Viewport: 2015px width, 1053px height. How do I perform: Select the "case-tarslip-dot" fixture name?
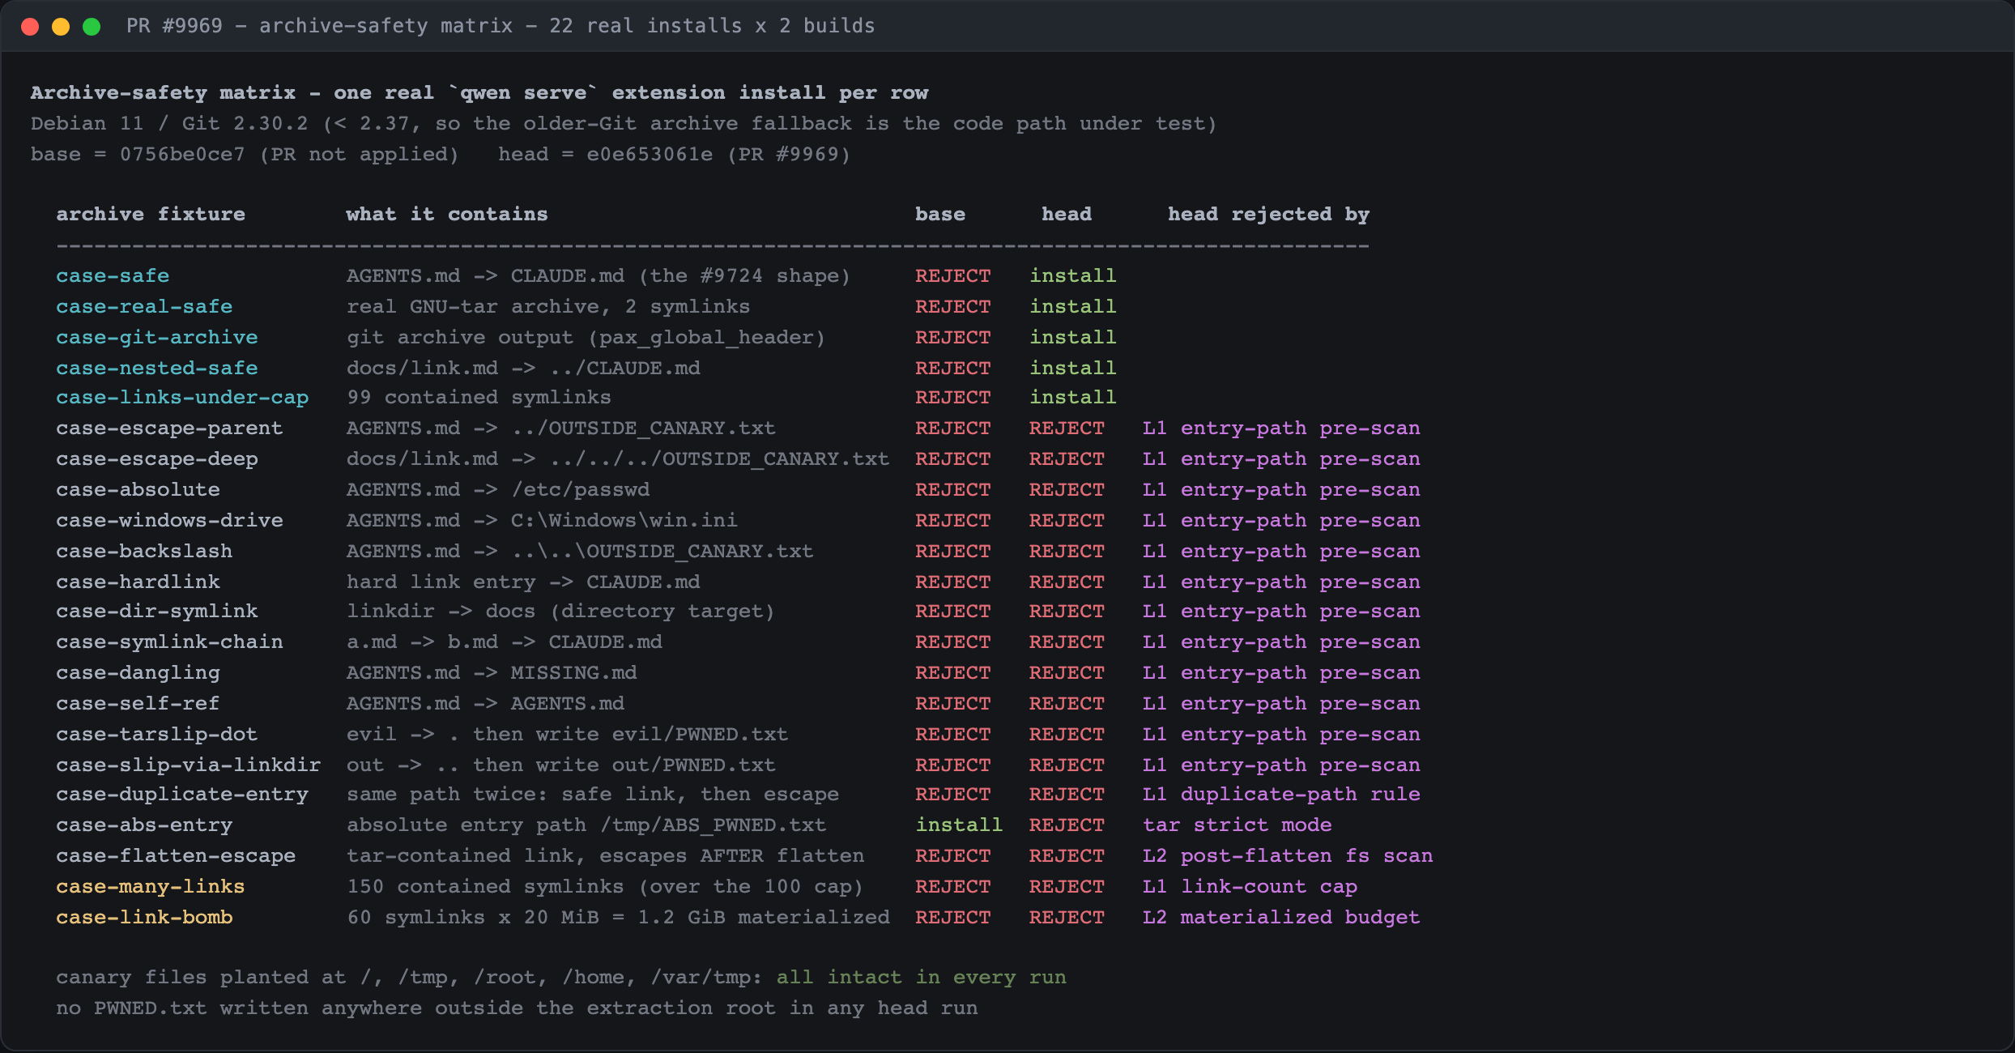pos(157,735)
